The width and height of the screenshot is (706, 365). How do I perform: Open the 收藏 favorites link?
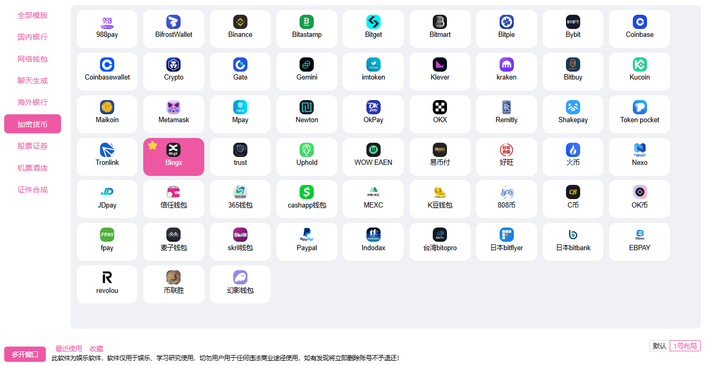click(x=96, y=349)
